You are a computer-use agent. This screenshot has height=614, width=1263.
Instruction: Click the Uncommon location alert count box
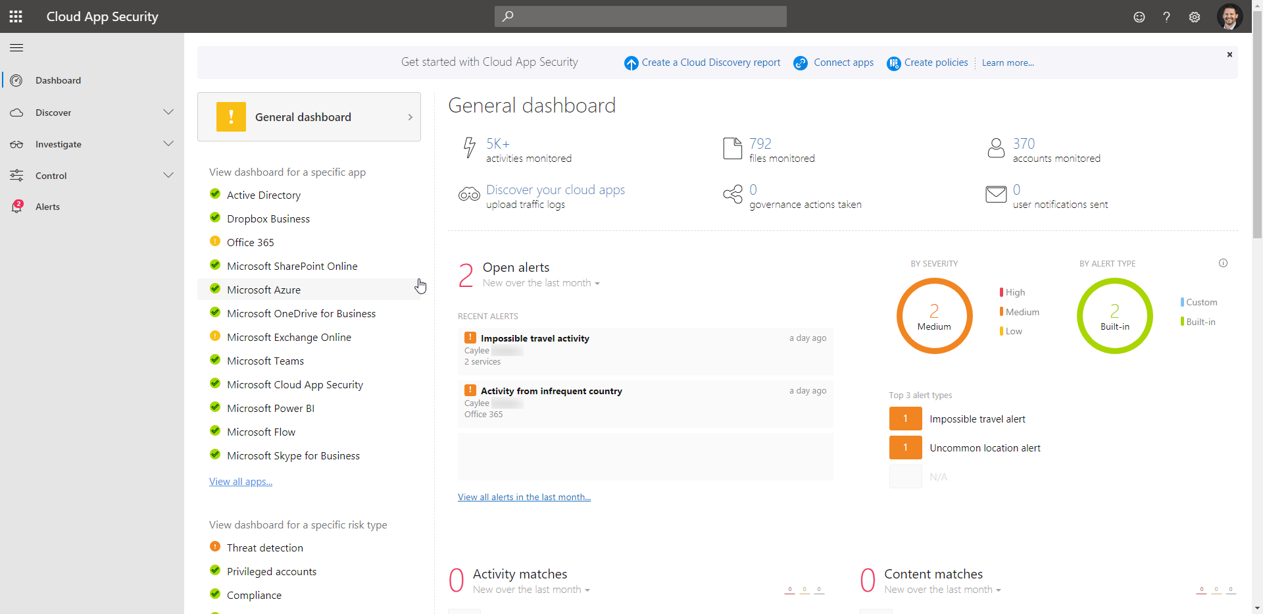(x=905, y=448)
